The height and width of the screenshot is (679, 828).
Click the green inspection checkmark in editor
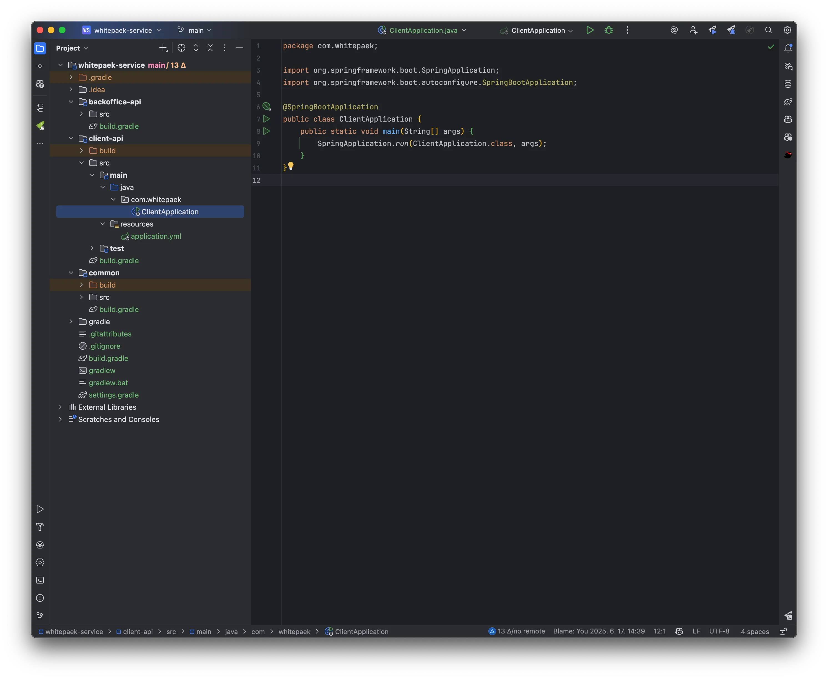[x=771, y=47]
